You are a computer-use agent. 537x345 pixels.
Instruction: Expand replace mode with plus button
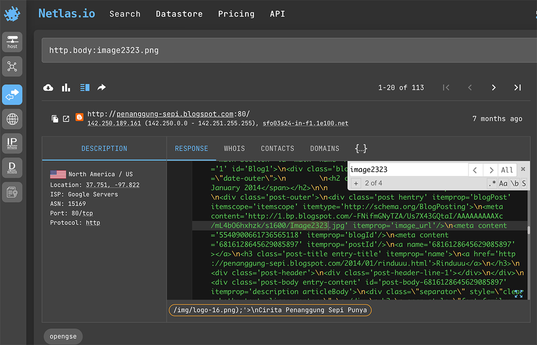(x=355, y=183)
